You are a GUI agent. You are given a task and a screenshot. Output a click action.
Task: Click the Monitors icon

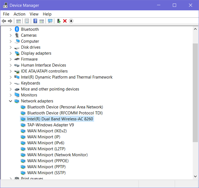pyautogui.click(x=17, y=95)
